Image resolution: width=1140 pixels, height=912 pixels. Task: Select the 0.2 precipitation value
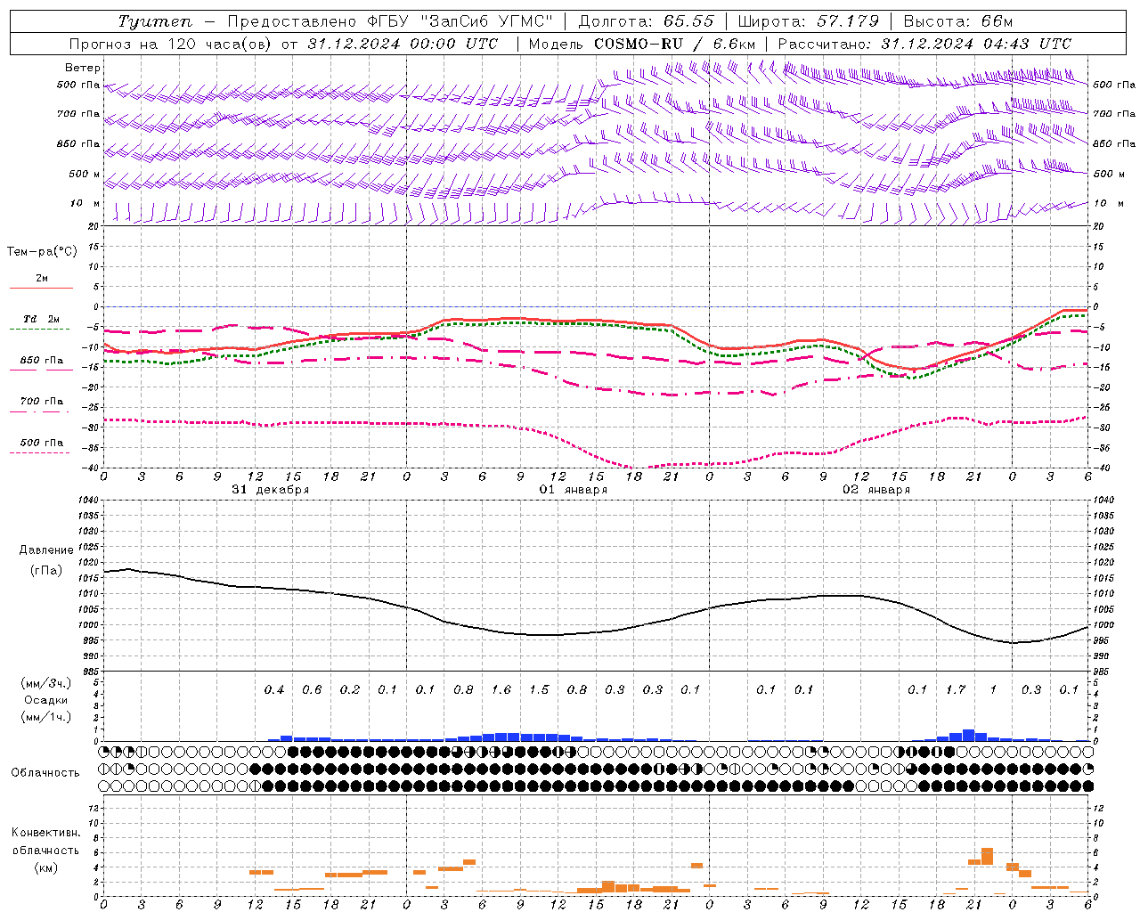(x=350, y=690)
